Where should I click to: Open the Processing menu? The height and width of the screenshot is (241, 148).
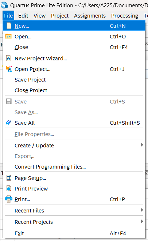click(x=125, y=16)
